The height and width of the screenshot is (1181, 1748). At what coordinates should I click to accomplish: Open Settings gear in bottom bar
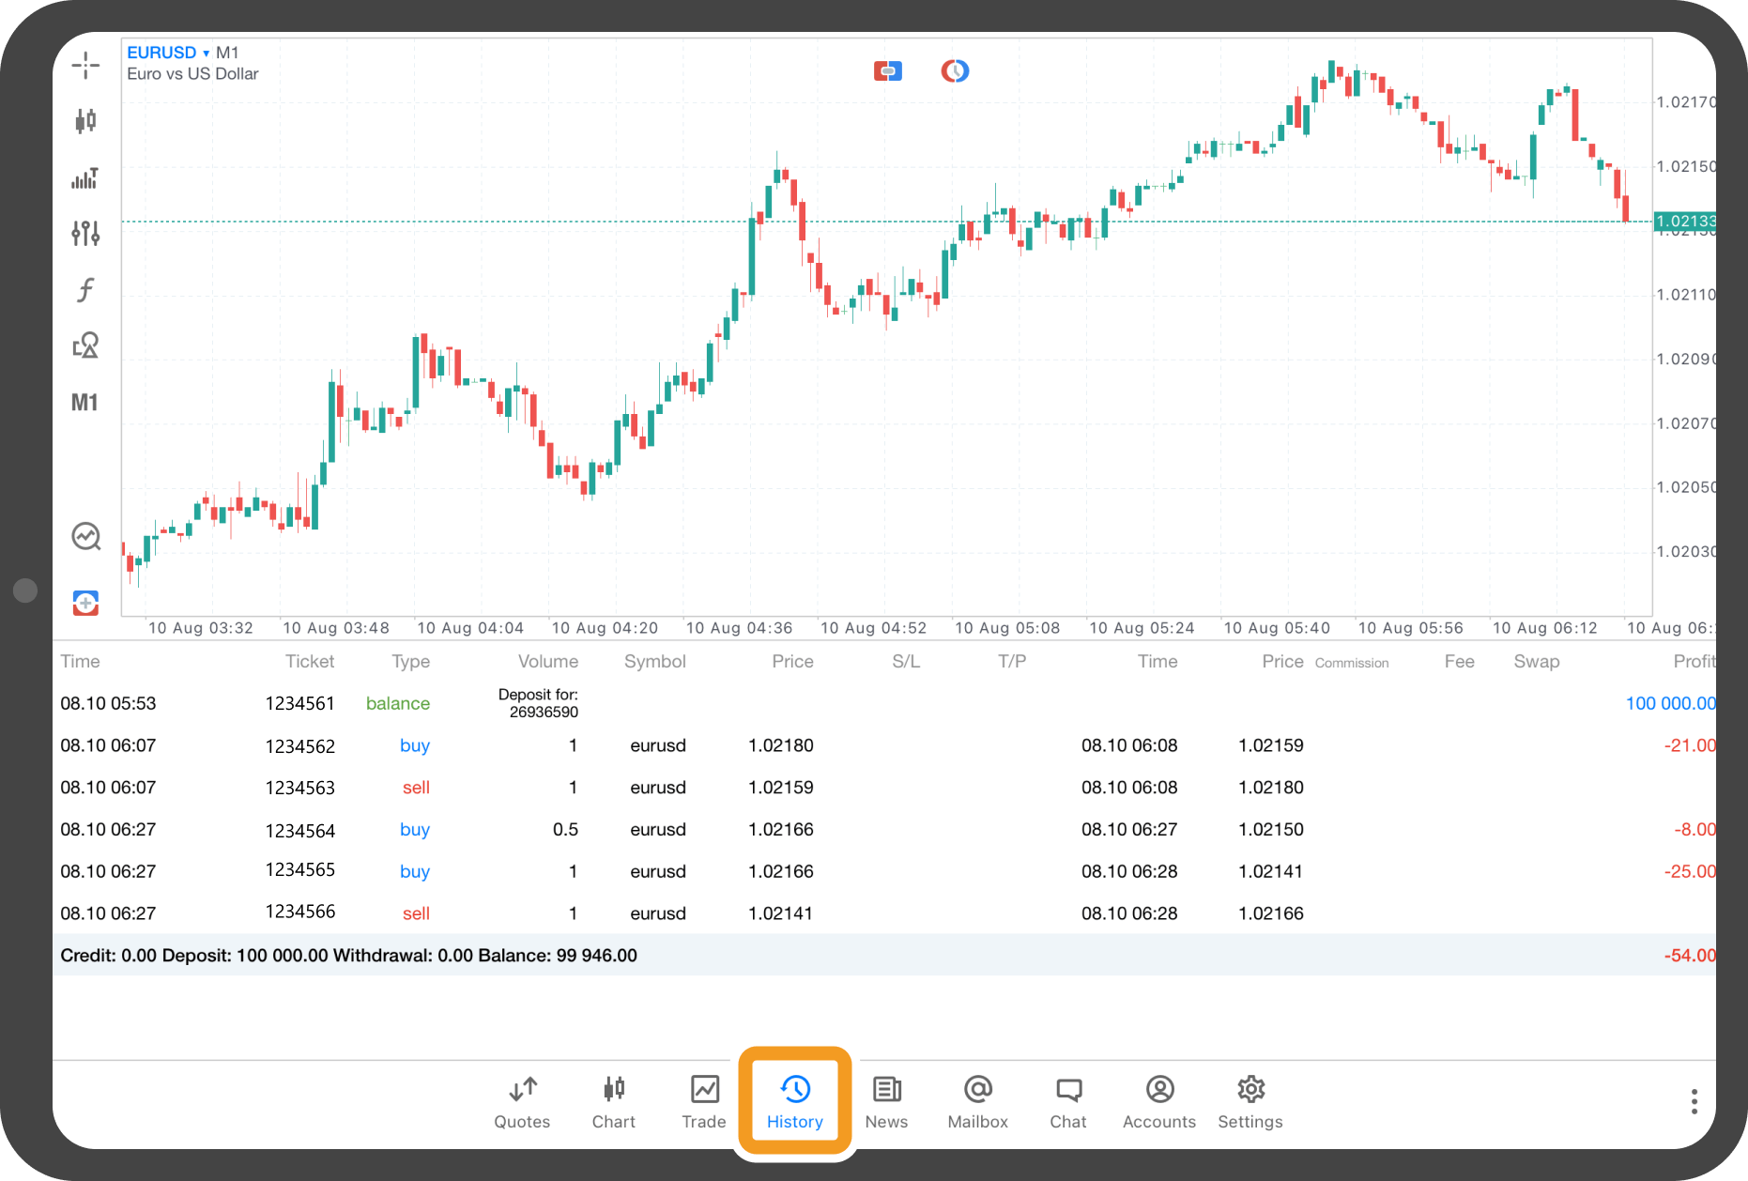[1250, 1102]
